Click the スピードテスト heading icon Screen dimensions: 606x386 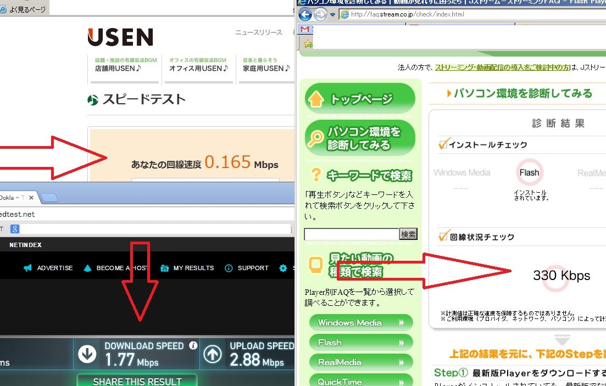(93, 100)
